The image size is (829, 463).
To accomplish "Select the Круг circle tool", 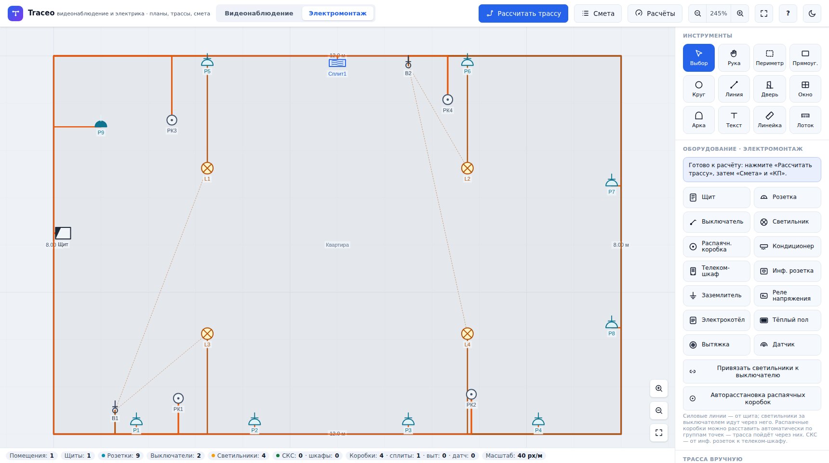I will 698,89.
